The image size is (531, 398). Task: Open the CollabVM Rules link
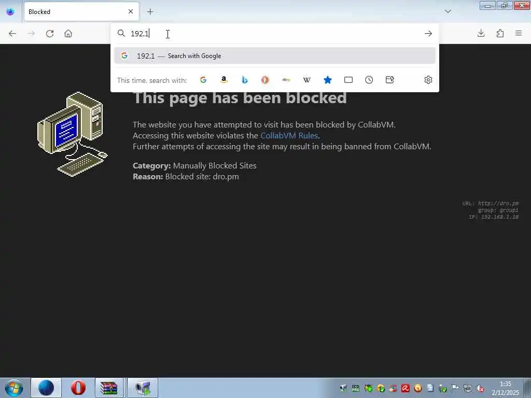pos(289,136)
